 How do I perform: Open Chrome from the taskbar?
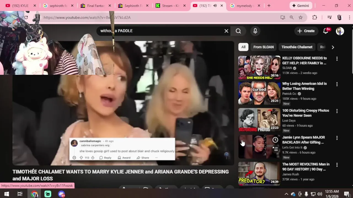[x=34, y=194]
